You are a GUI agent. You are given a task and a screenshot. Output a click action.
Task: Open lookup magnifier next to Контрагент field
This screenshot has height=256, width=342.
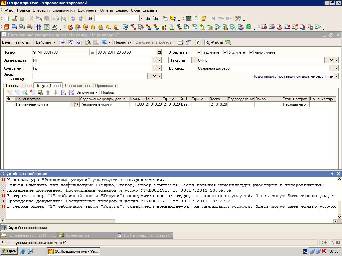coord(159,68)
